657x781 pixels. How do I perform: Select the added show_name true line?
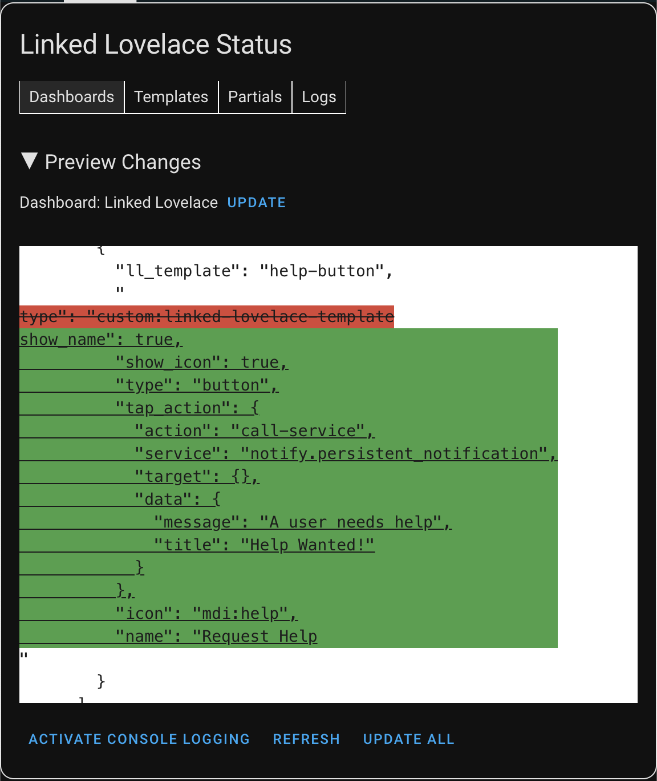[100, 339]
